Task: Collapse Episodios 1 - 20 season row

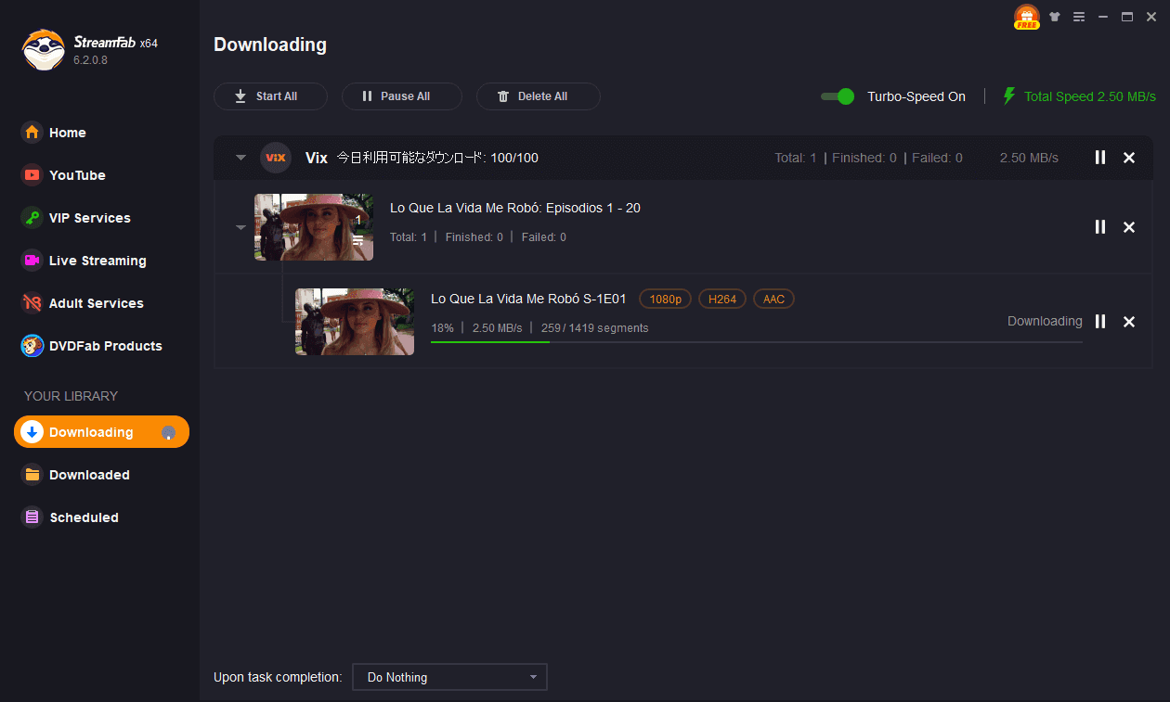Action: point(241,227)
